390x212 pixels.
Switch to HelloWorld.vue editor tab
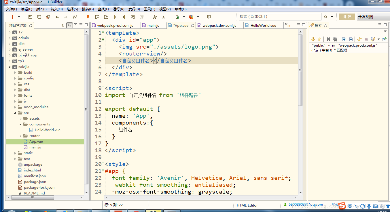263,26
